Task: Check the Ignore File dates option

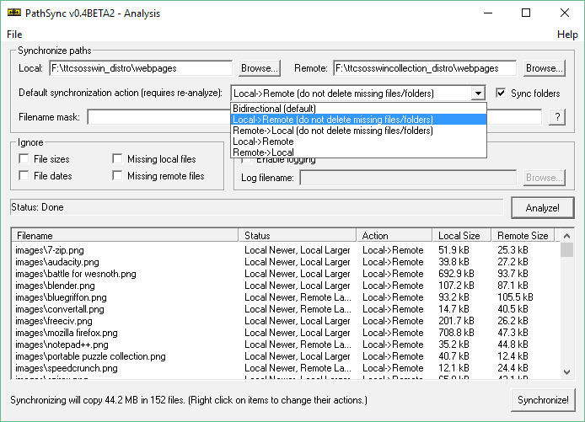Action: (24, 176)
